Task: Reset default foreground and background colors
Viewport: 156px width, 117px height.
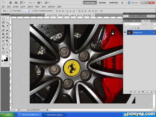Action: pyautogui.click(x=2, y=61)
